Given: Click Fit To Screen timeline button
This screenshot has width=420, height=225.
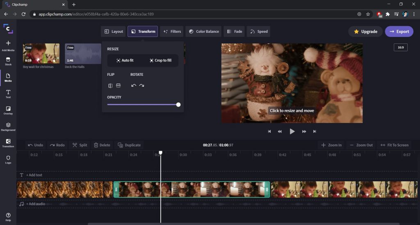Looking at the screenshot, I should click(x=394, y=145).
